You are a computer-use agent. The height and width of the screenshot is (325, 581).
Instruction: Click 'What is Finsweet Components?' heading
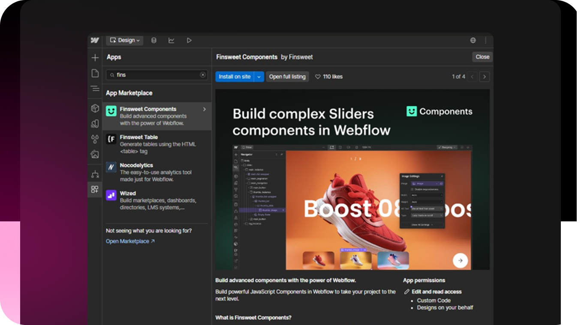(x=253, y=318)
